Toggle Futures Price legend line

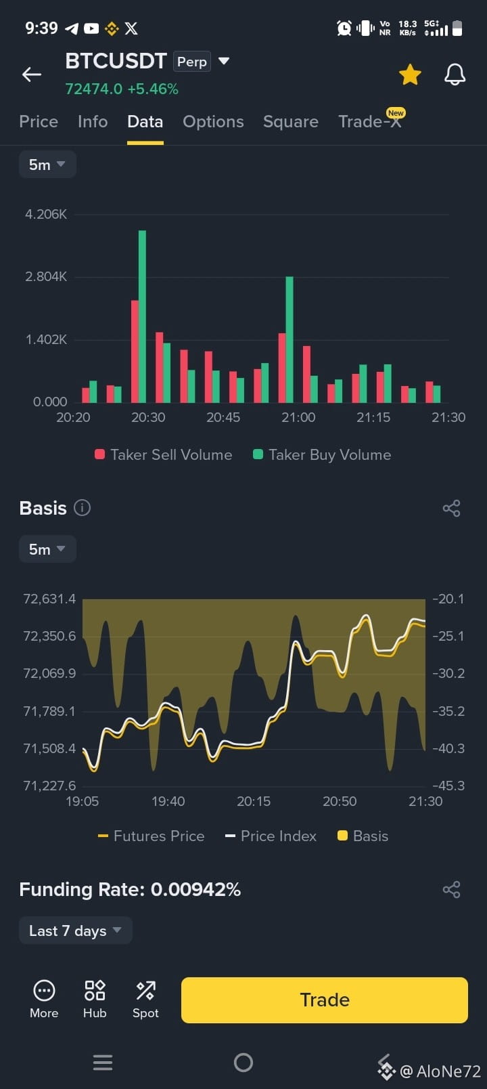(152, 836)
